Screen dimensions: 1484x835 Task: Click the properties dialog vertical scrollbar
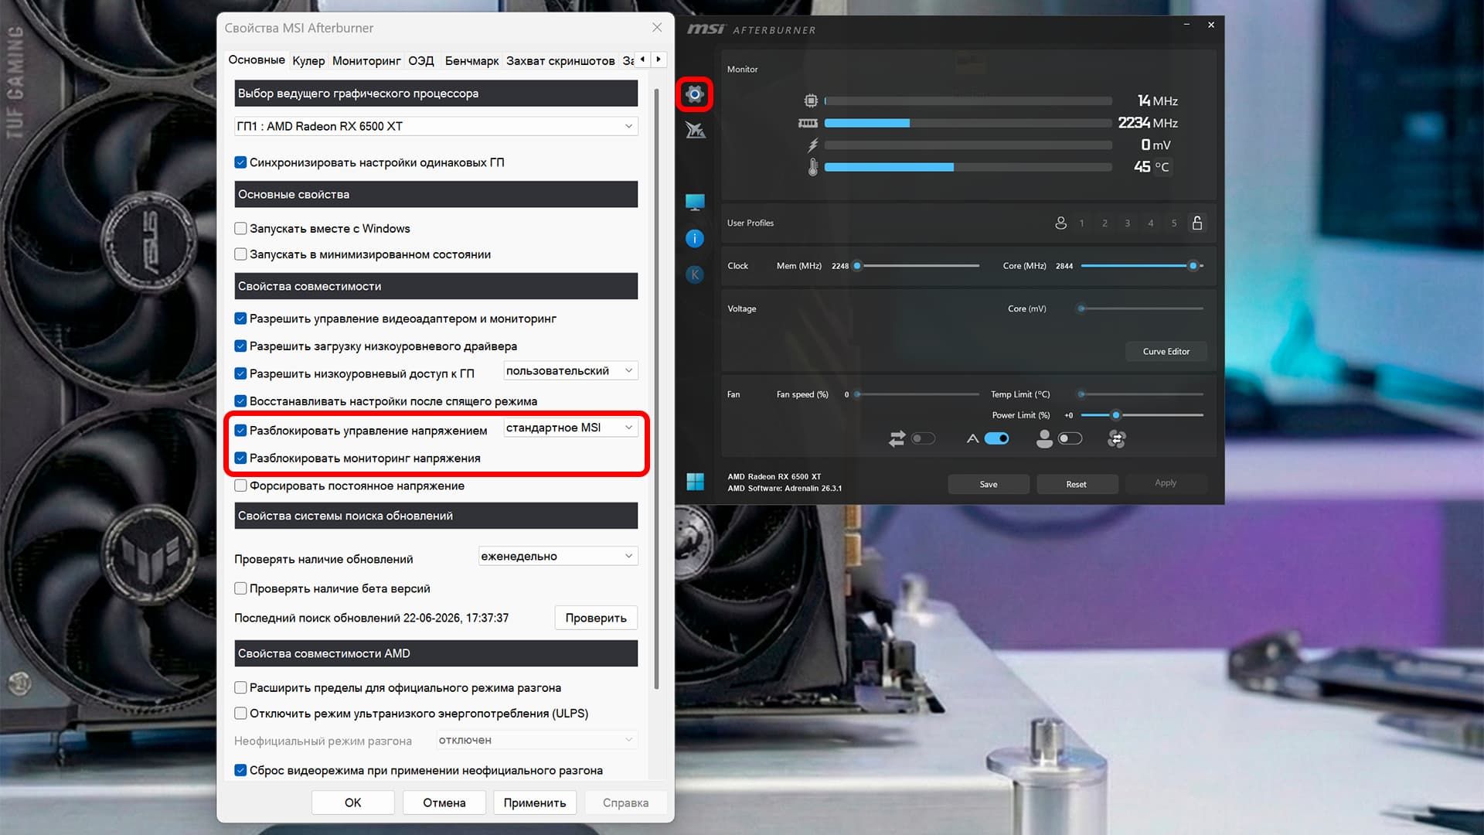click(656, 388)
